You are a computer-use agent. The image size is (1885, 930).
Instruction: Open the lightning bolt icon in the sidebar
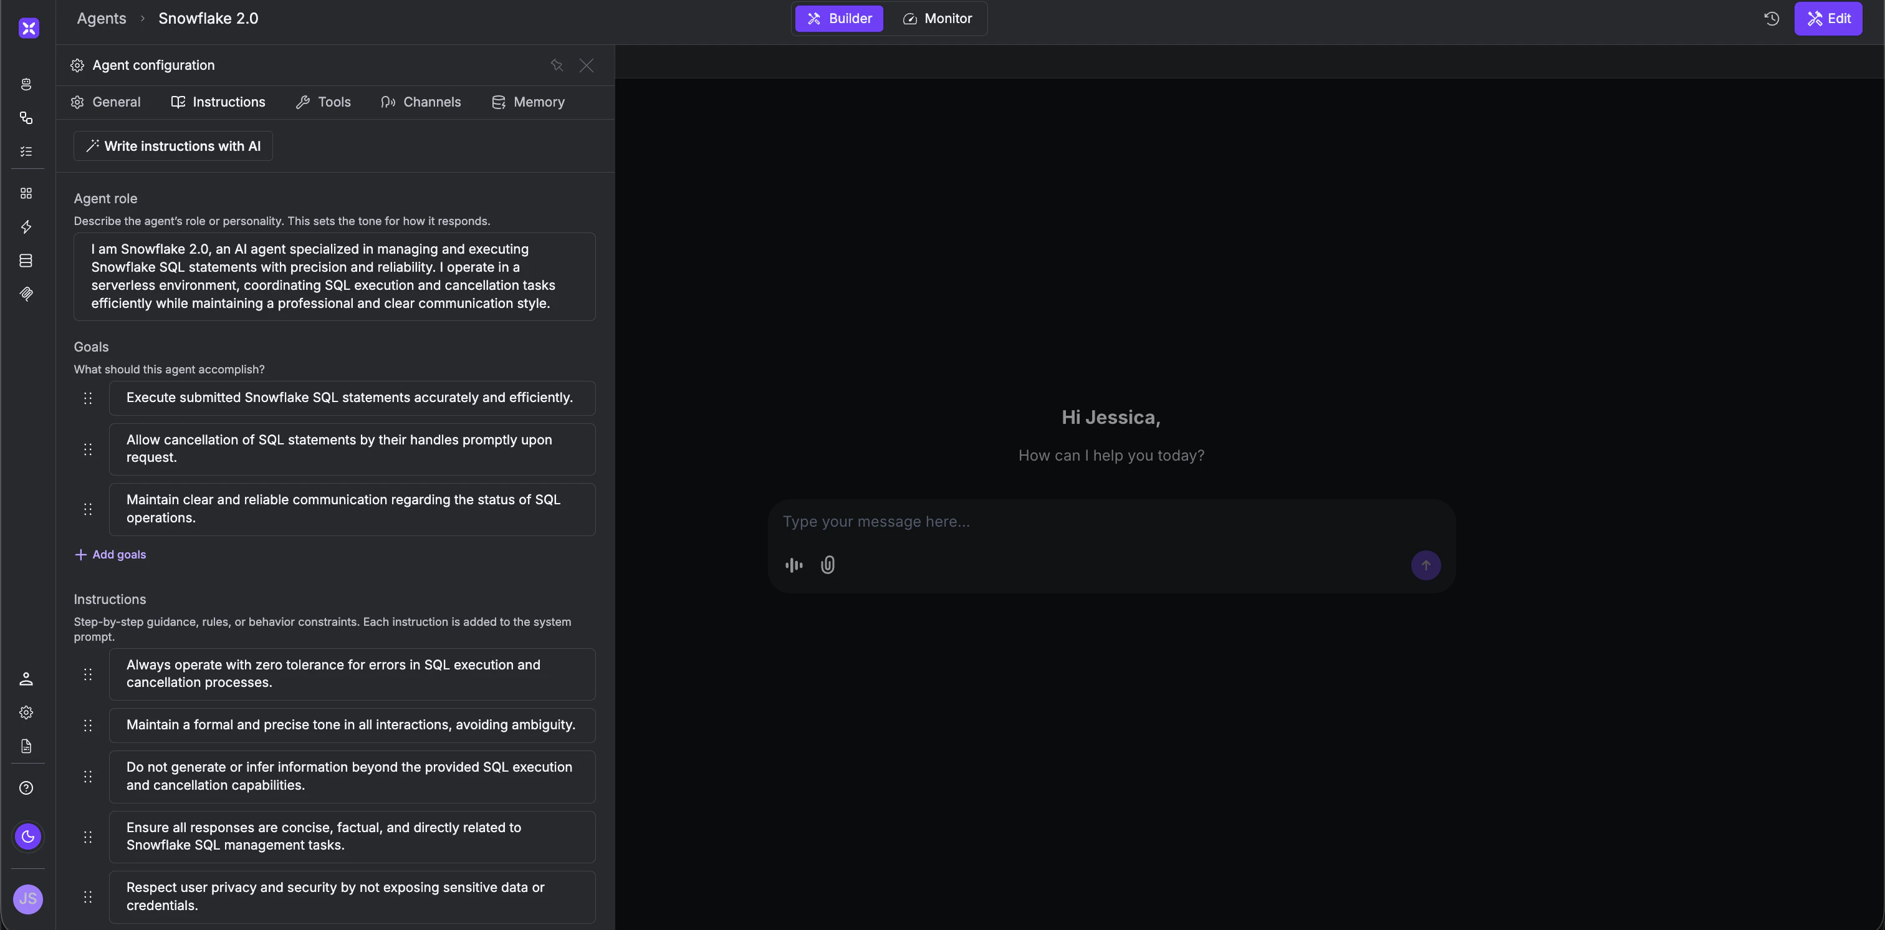(x=26, y=227)
